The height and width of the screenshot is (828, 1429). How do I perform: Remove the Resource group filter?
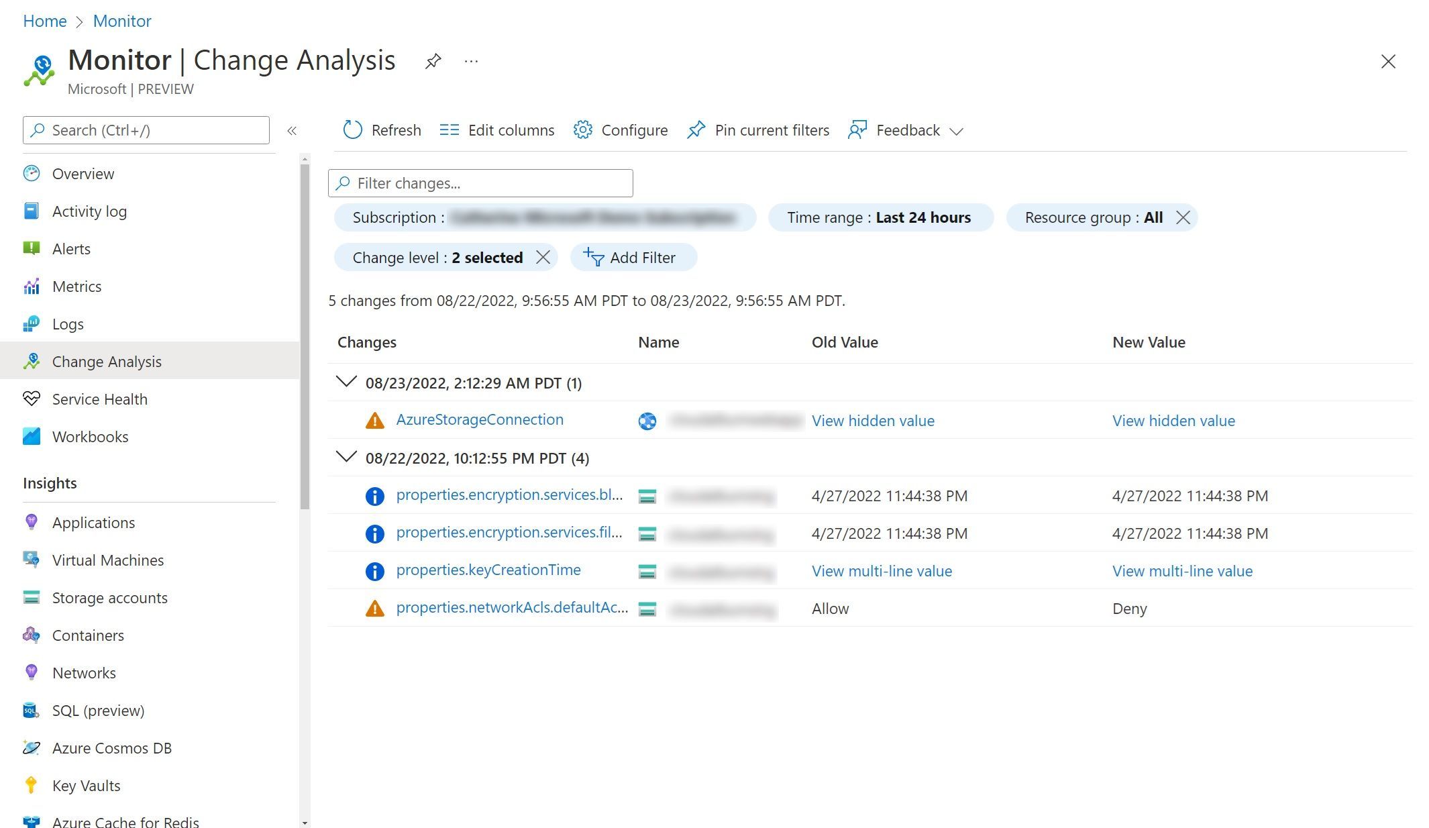click(x=1183, y=217)
